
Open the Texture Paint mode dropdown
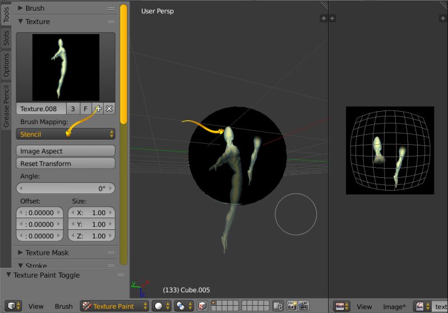coord(114,306)
